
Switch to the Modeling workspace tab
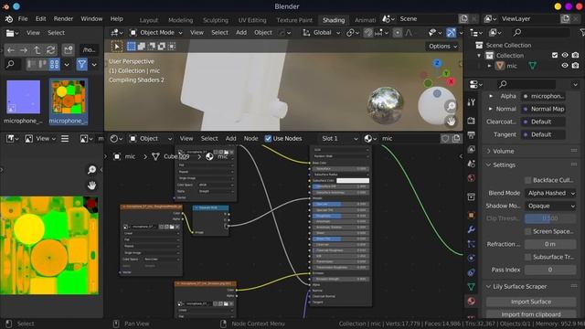point(181,20)
